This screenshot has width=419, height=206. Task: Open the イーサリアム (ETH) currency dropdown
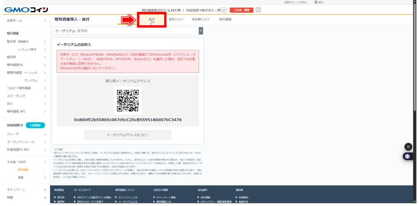click(128, 31)
